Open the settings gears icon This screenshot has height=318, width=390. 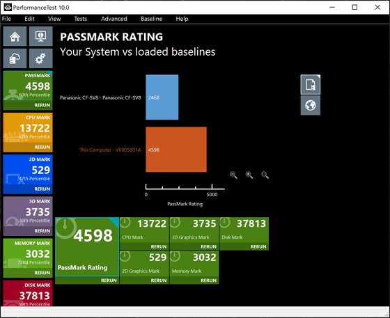coord(41,58)
